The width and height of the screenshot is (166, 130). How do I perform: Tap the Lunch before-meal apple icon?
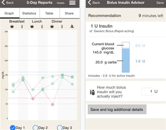coord(32,27)
